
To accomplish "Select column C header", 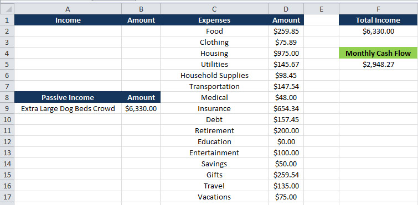I will (x=214, y=9).
